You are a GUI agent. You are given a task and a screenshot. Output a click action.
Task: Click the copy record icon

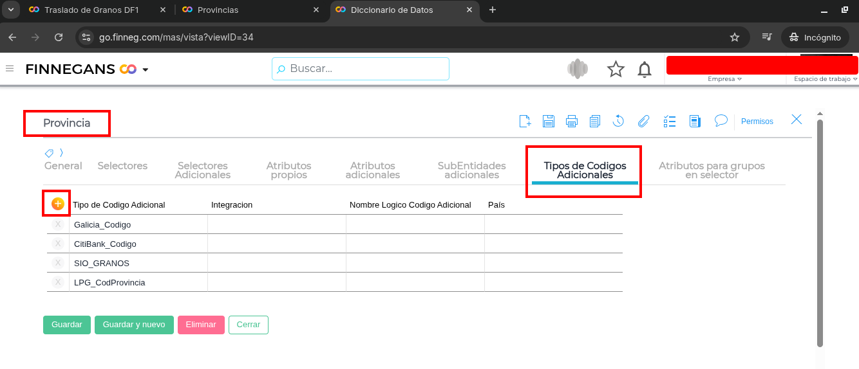pos(594,121)
